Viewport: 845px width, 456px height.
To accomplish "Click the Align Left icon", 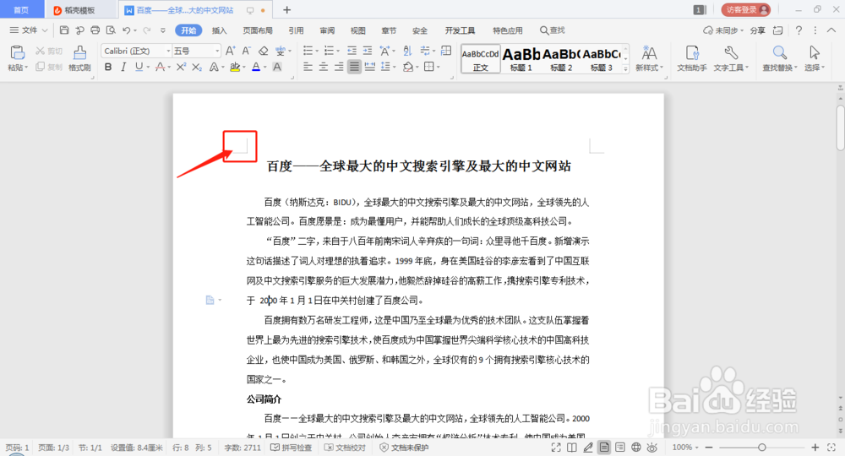I will click(x=308, y=67).
